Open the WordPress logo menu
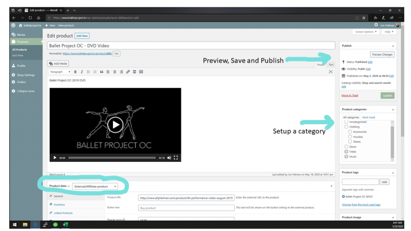Image resolution: width=411 pixels, height=231 pixels. click(x=13, y=25)
